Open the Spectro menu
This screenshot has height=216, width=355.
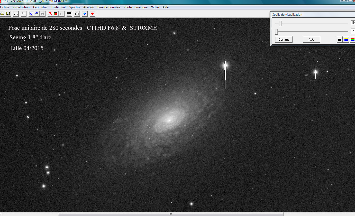75,7
